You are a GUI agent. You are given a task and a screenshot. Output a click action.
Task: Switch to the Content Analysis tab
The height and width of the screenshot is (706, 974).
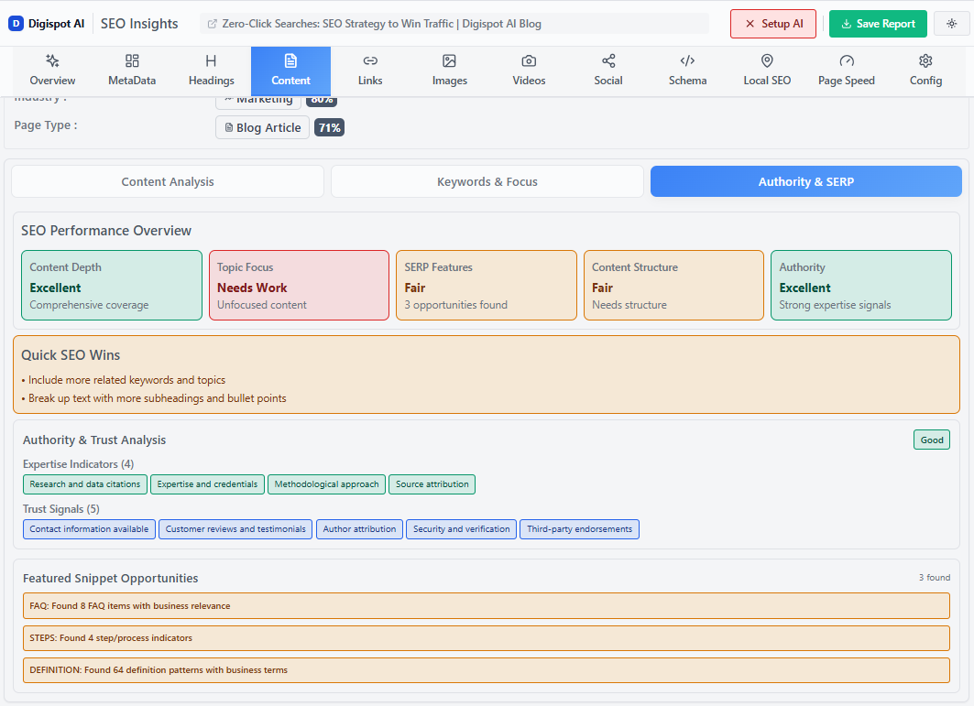(168, 181)
